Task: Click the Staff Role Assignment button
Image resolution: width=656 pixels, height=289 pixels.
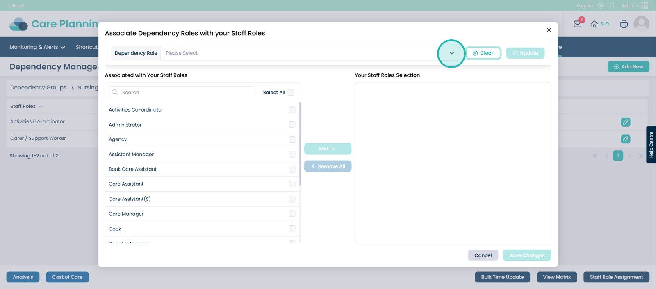Action: click(616, 277)
